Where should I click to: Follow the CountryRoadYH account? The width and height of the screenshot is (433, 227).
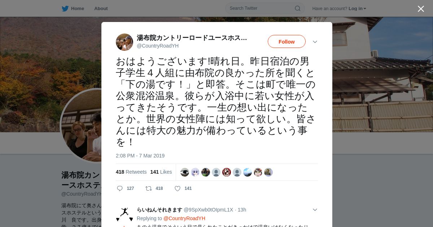(x=287, y=41)
